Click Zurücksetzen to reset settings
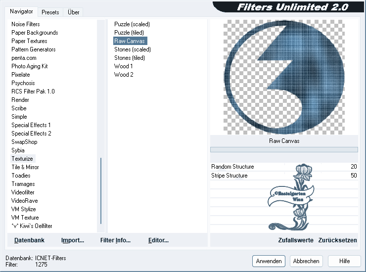 click(x=337, y=240)
